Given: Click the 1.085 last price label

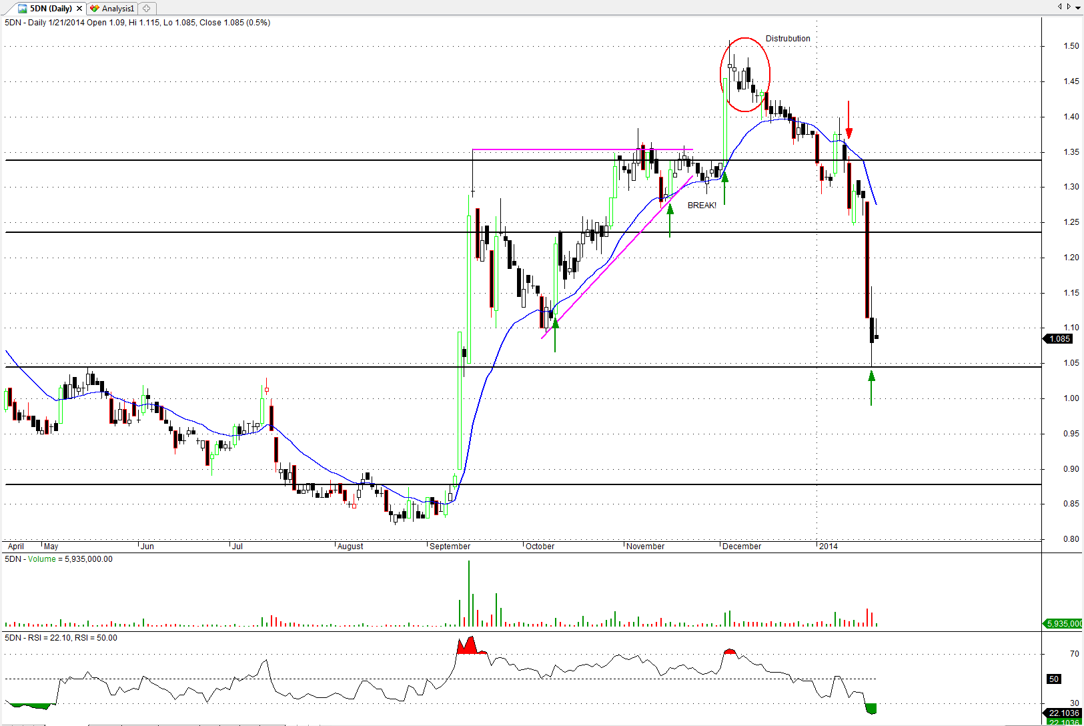Looking at the screenshot, I should [x=1059, y=339].
